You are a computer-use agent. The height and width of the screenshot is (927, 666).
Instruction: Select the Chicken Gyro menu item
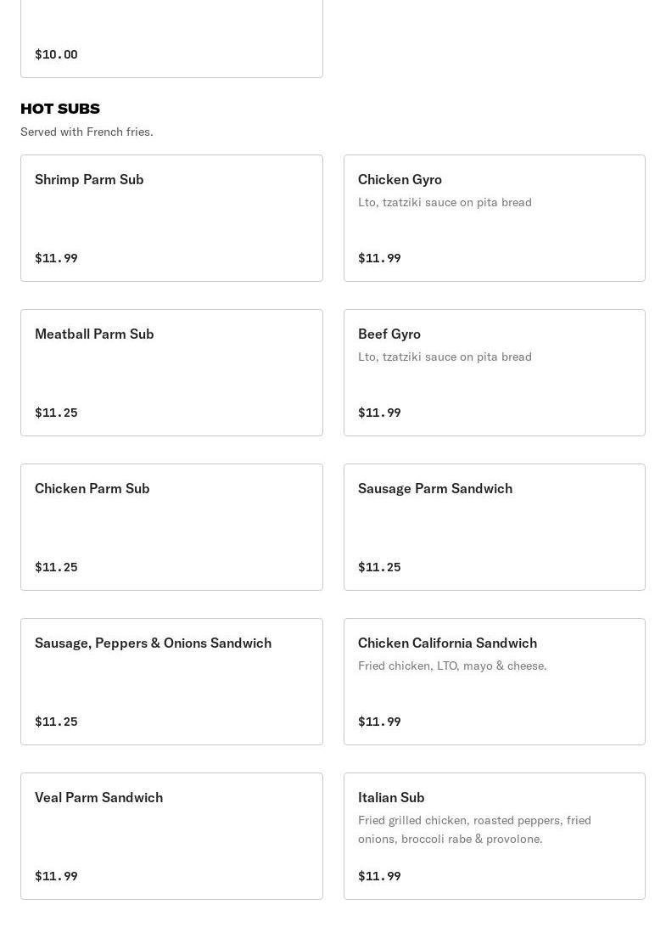coord(494,218)
